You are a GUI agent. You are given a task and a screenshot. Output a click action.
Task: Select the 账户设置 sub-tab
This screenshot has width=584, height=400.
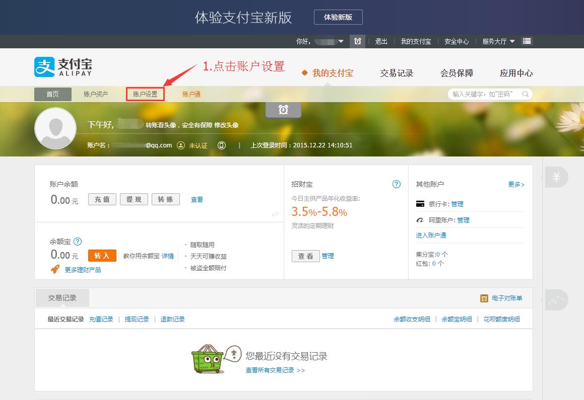[x=145, y=94]
